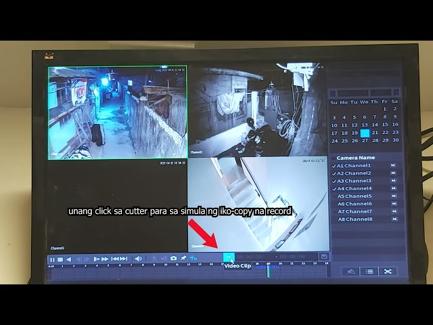Viewport: 433px width, 325px height.
Task: Click the clip start time field
Action: tap(250, 257)
